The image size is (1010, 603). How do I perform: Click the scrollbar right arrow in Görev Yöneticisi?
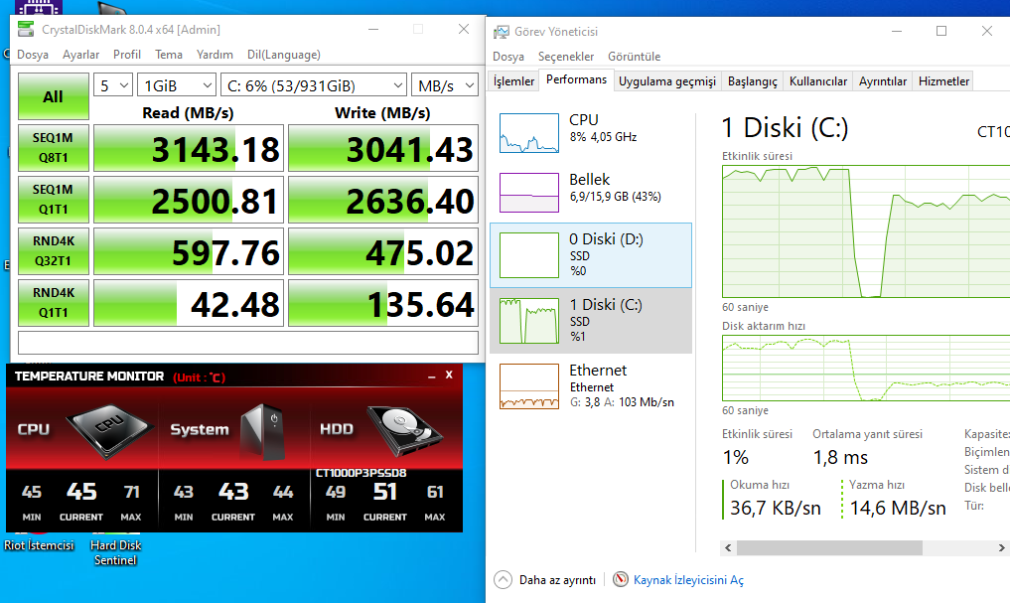1002,547
